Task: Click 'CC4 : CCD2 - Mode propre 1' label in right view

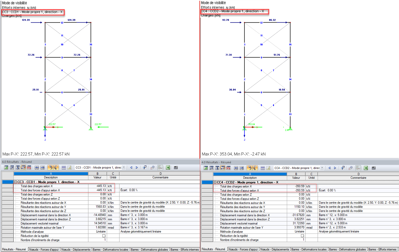Action: click(x=232, y=11)
